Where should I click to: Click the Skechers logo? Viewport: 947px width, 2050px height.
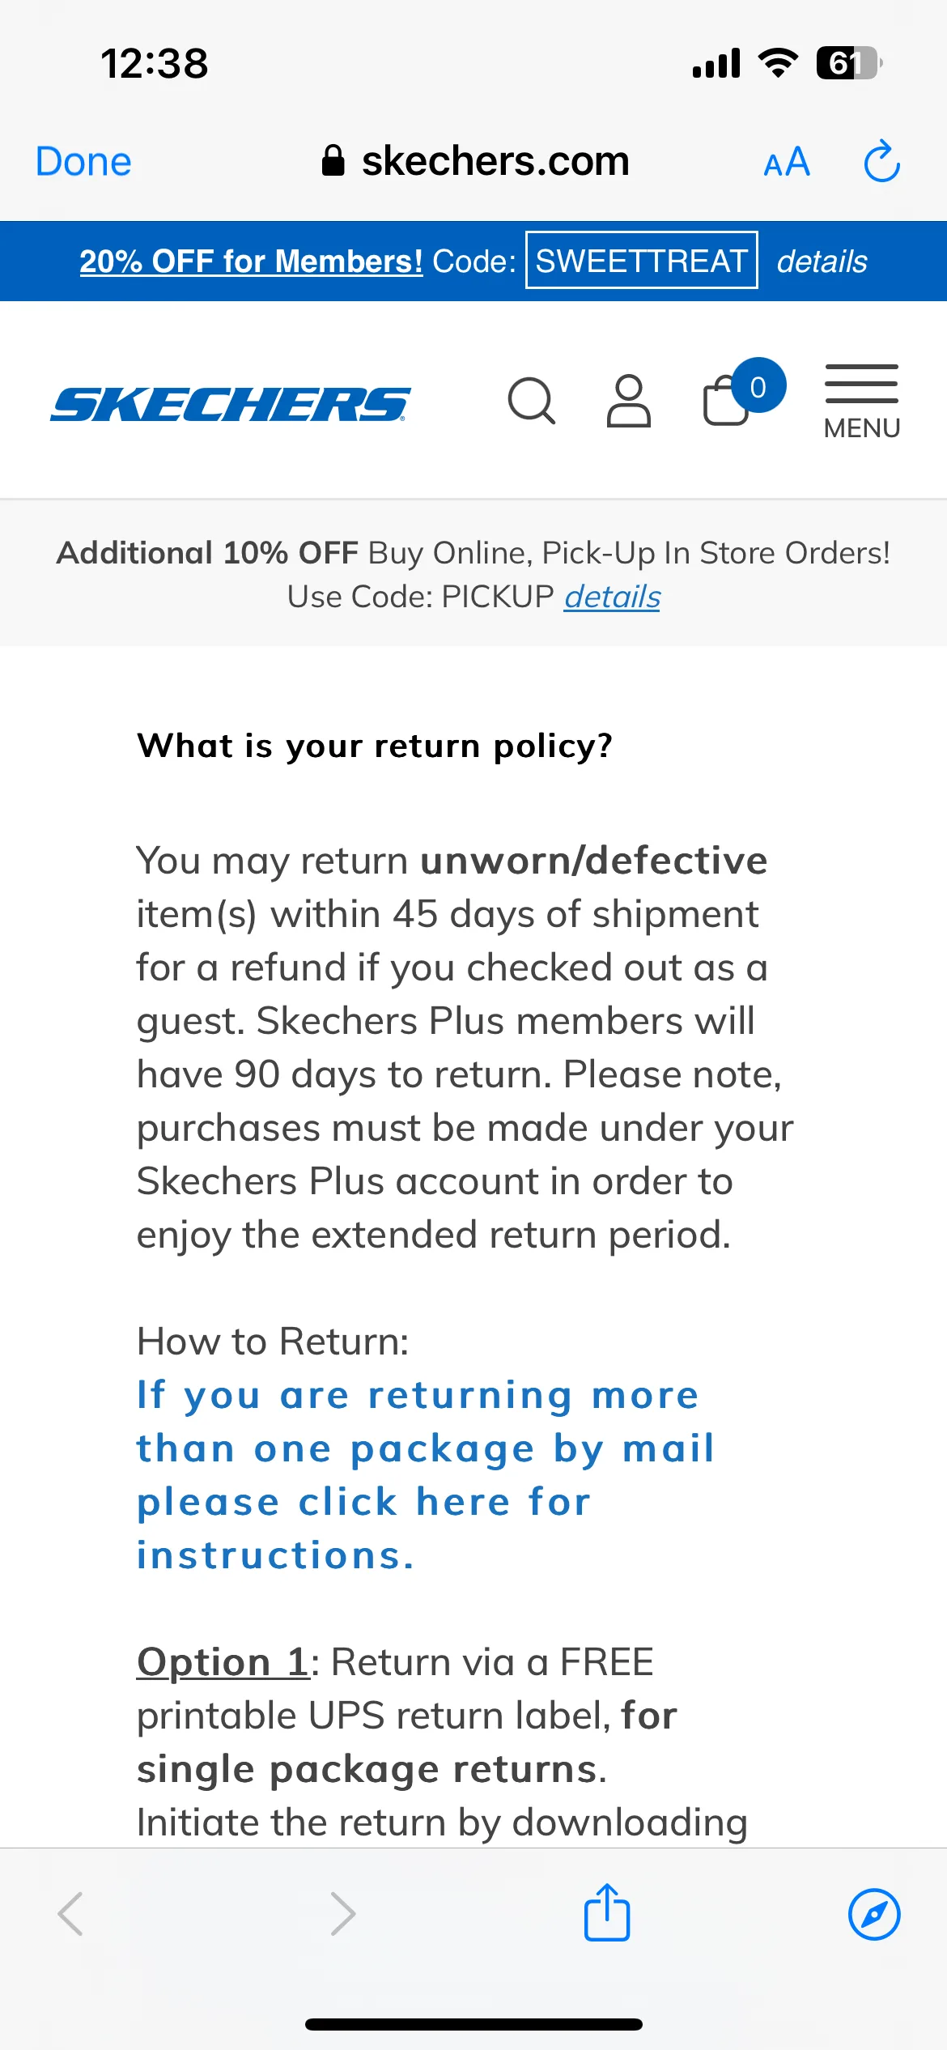231,404
